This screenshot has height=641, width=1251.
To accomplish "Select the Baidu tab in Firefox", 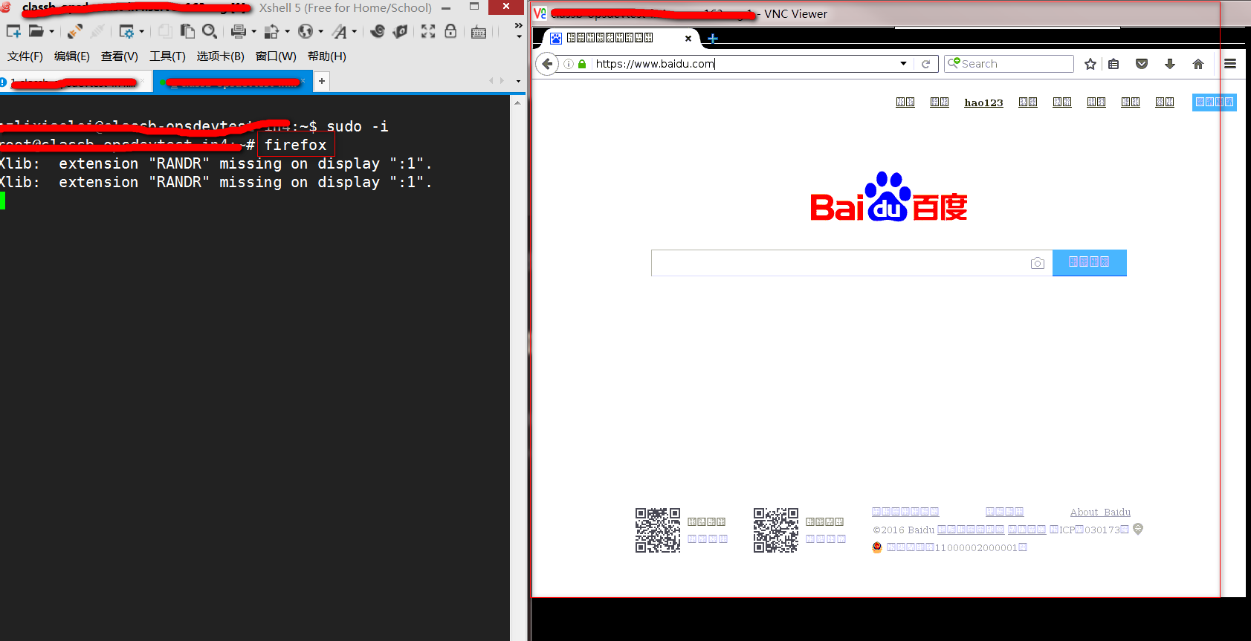I will (x=621, y=38).
